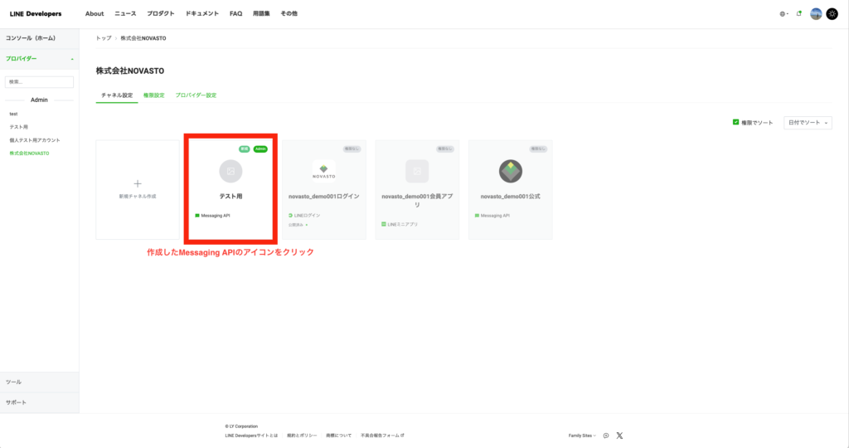Viewport: 849px width, 448px height.
Task: Open the ドキュメント menu
Action: (202, 13)
